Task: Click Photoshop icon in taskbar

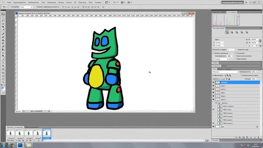Action: (x=20, y=145)
